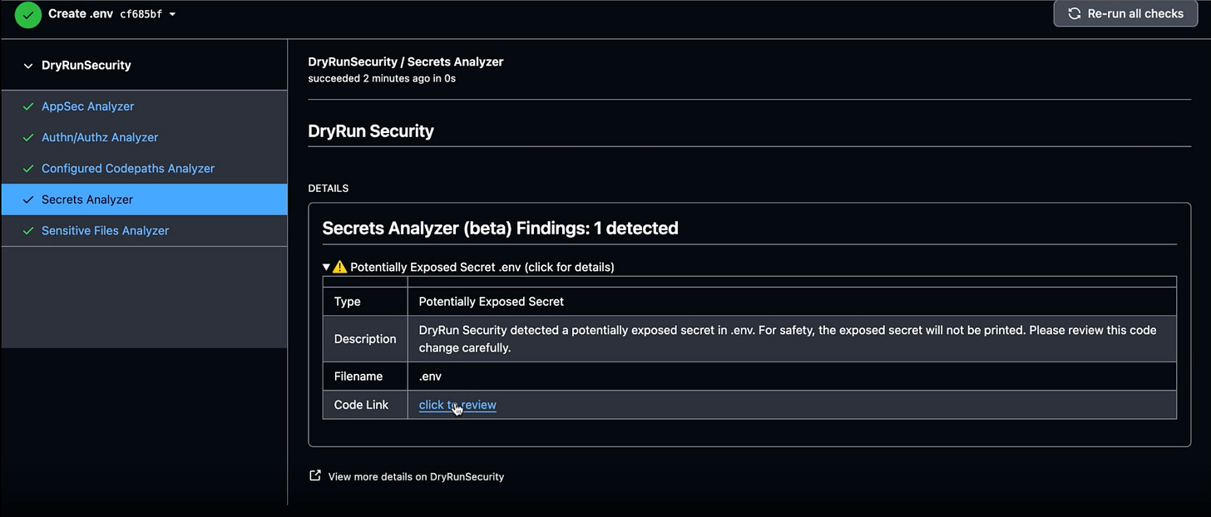Click the warning icon beside Potentially Exposed Secret

pos(339,267)
